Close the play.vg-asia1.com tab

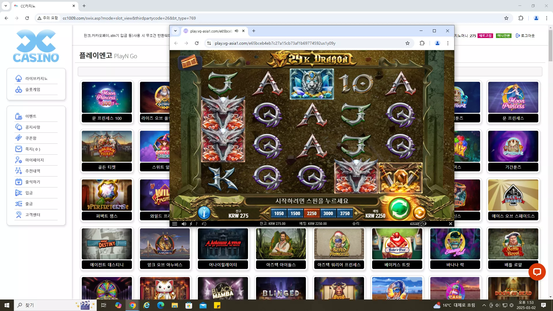(x=243, y=31)
